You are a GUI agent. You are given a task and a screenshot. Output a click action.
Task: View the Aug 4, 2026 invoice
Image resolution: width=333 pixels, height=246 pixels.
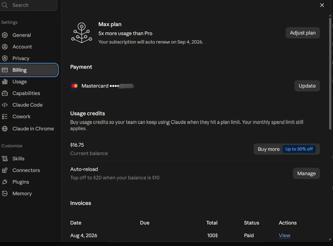284,235
